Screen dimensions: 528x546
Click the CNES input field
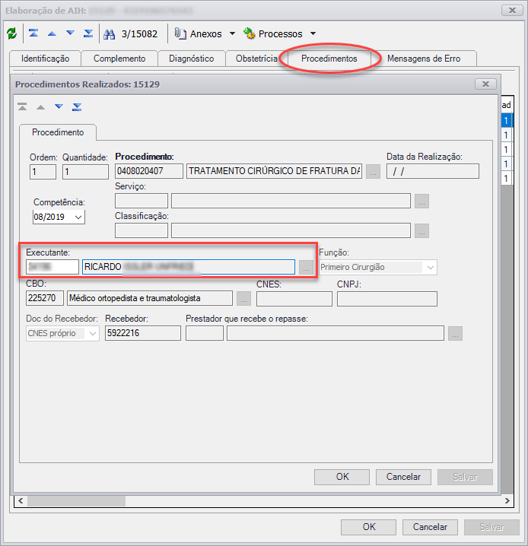(x=294, y=299)
